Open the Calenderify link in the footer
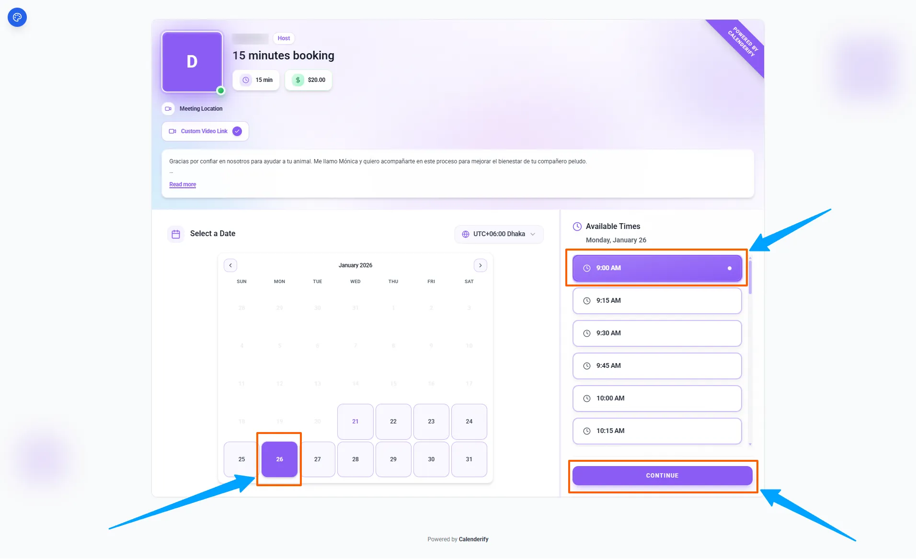Image resolution: width=916 pixels, height=559 pixels. click(x=473, y=538)
